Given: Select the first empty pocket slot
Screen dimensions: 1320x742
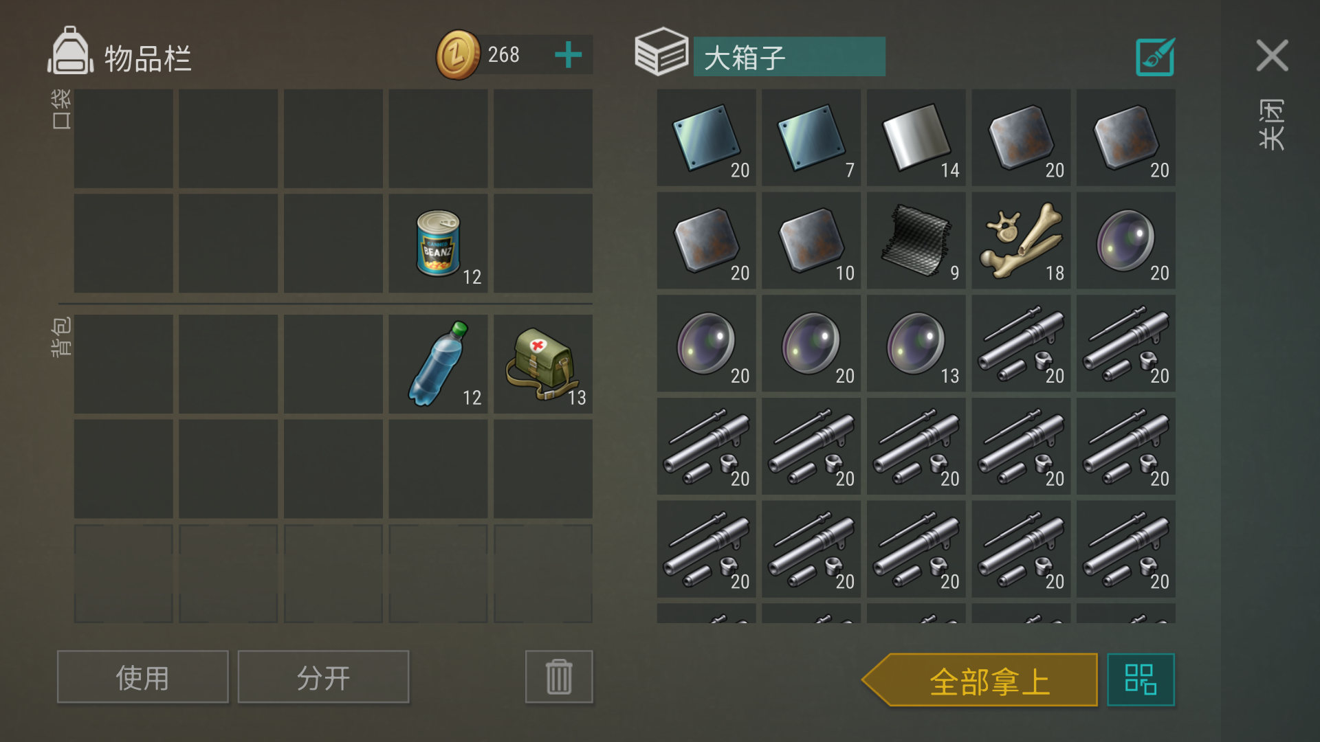Looking at the screenshot, I should pyautogui.click(x=124, y=138).
